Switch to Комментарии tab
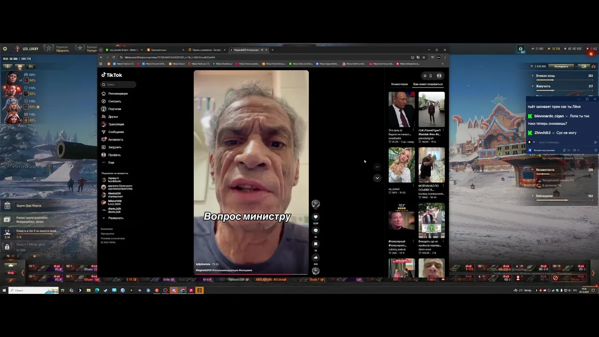 point(400,84)
